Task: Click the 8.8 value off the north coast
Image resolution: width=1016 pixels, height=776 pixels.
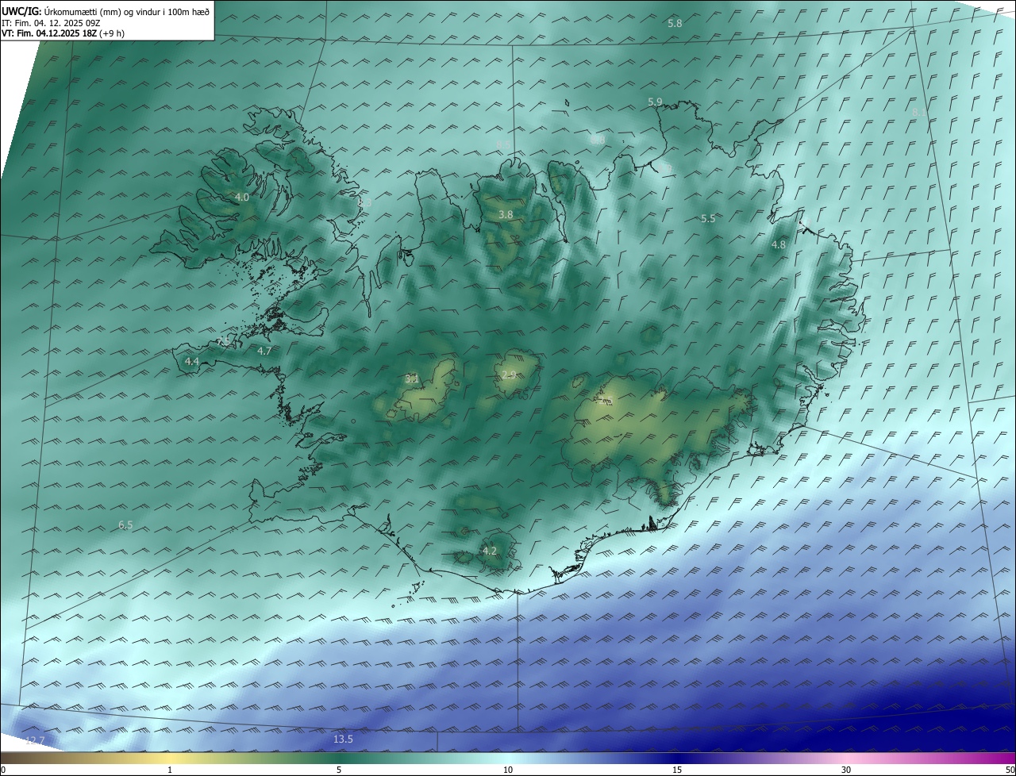Action: click(x=598, y=140)
